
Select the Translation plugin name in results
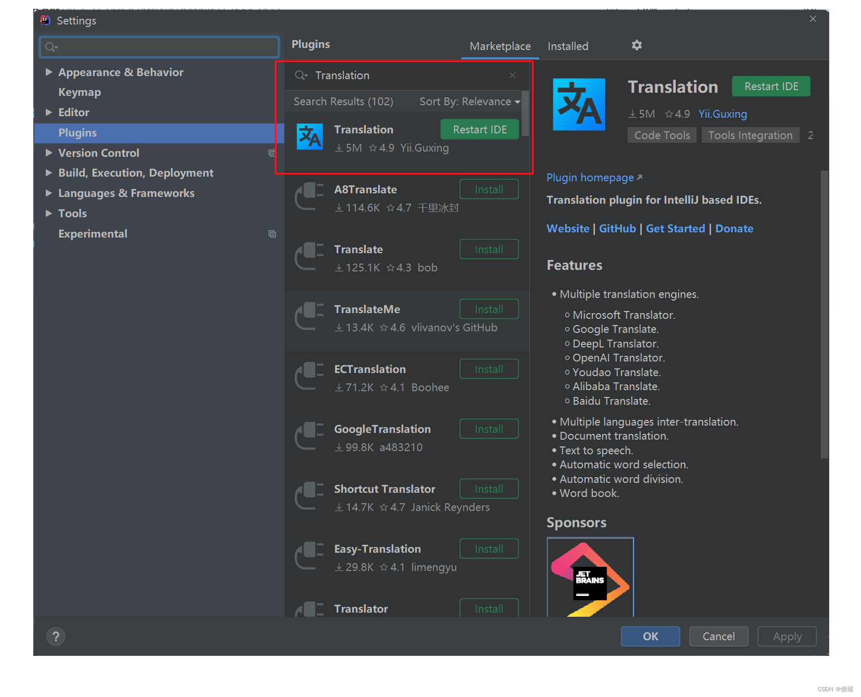363,130
